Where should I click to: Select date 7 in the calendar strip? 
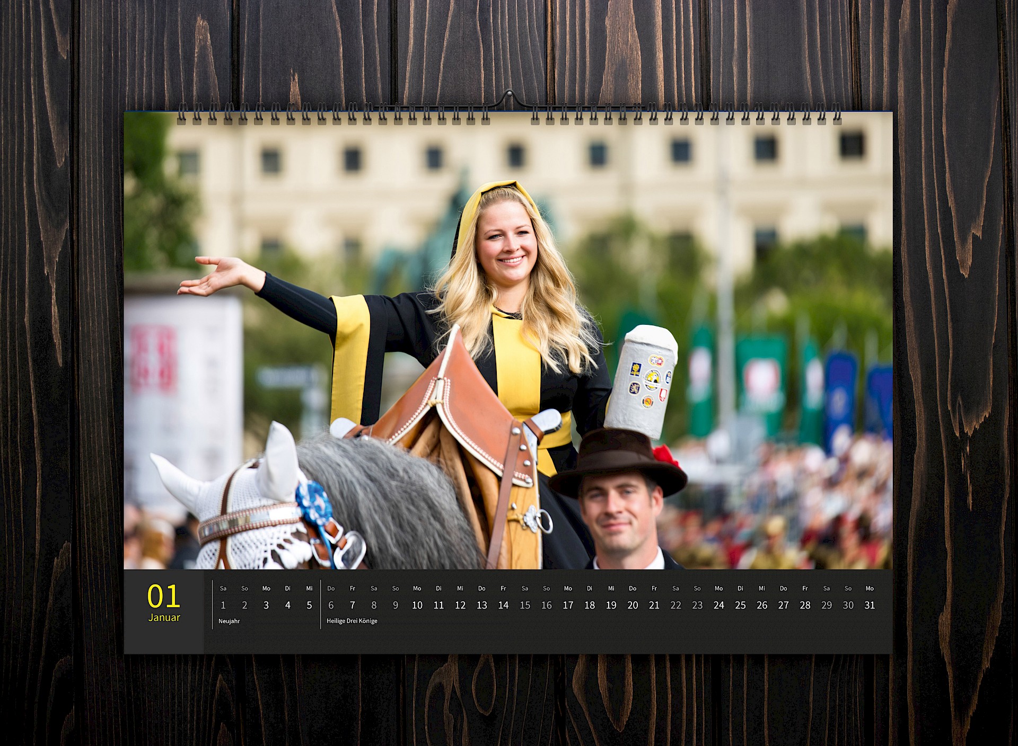(353, 605)
